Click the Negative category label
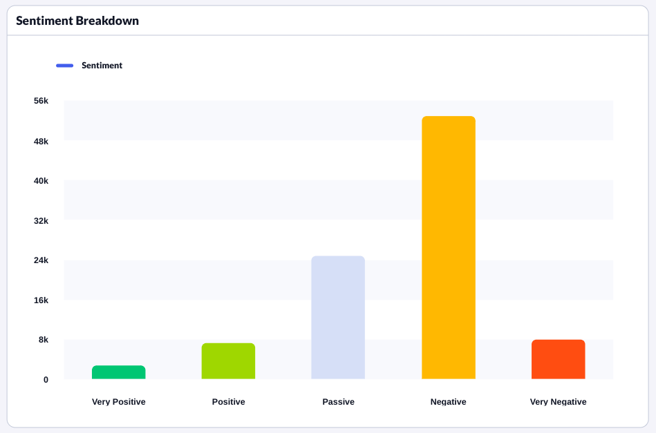This screenshot has height=433, width=656. coord(448,401)
